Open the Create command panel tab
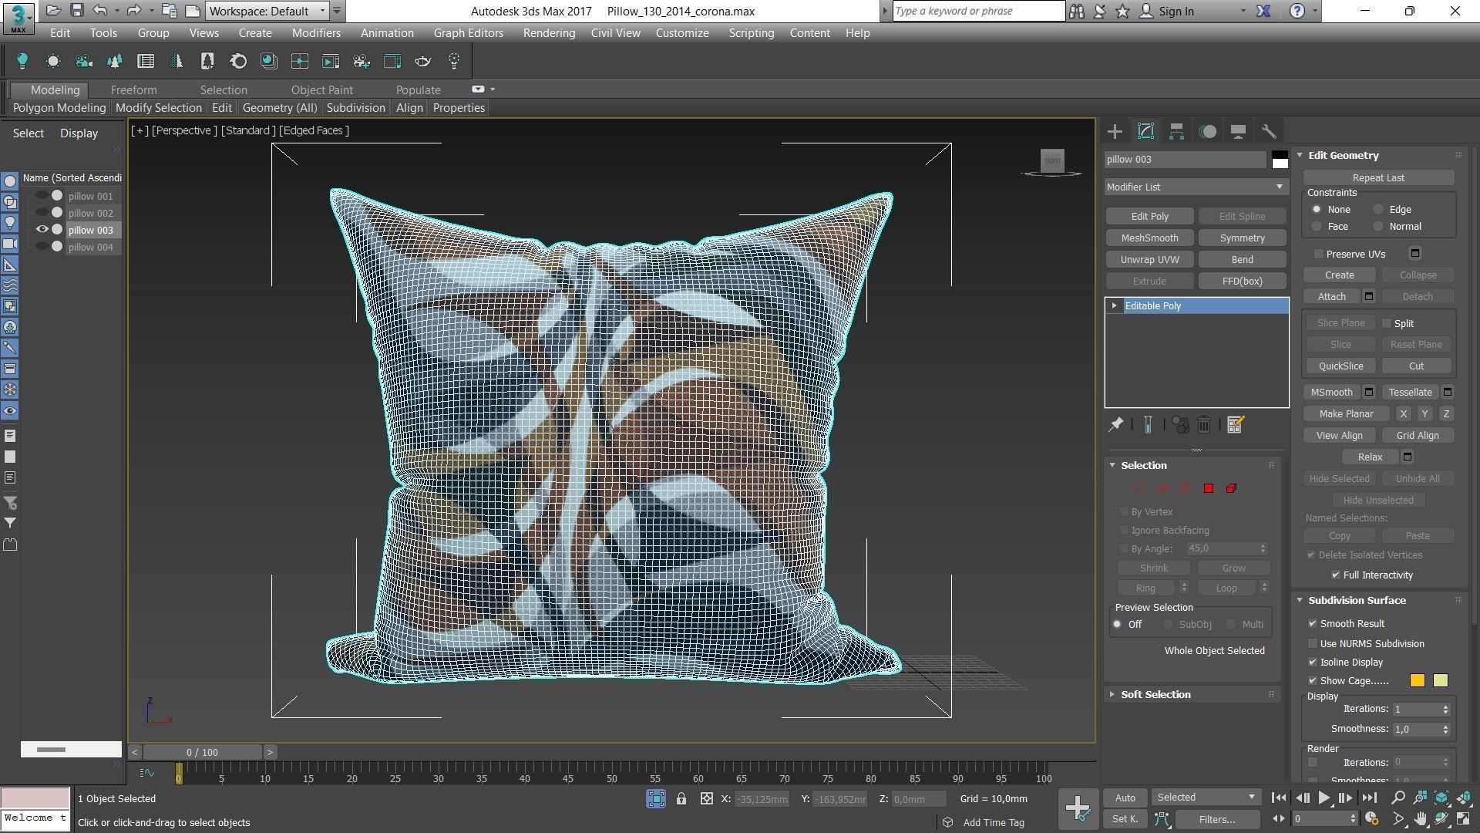Image resolution: width=1480 pixels, height=833 pixels. pyautogui.click(x=1115, y=132)
